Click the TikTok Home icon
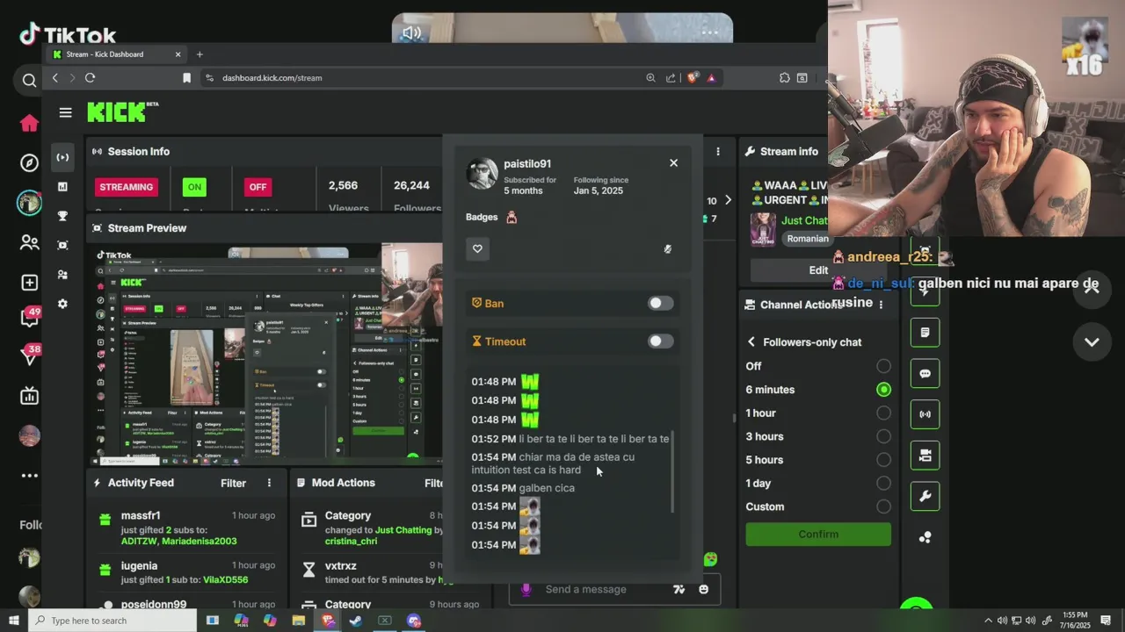 [29, 123]
